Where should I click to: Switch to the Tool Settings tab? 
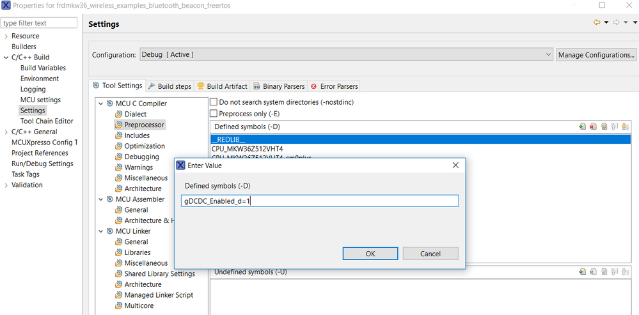click(x=117, y=86)
